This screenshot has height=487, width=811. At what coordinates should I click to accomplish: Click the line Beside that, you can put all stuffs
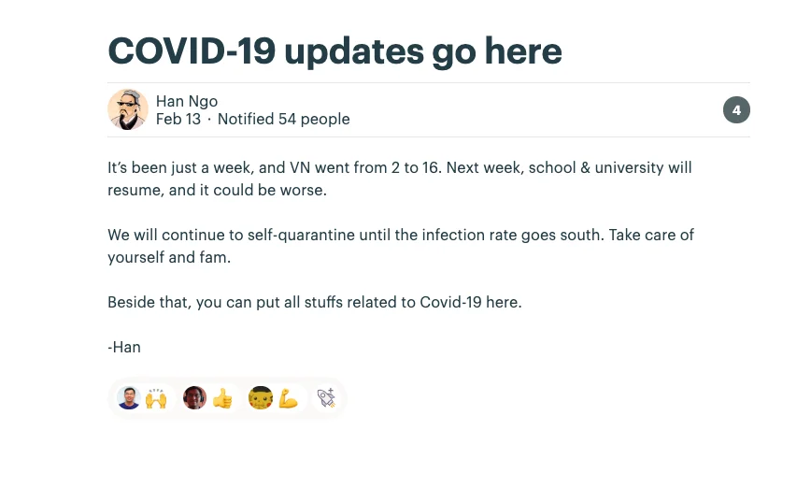coord(315,302)
